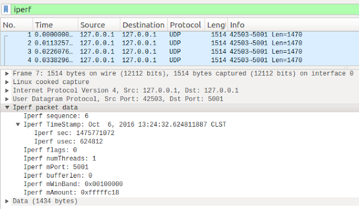Select packet 2 at time 0.0113257
The width and height of the screenshot is (359, 209).
(179, 43)
